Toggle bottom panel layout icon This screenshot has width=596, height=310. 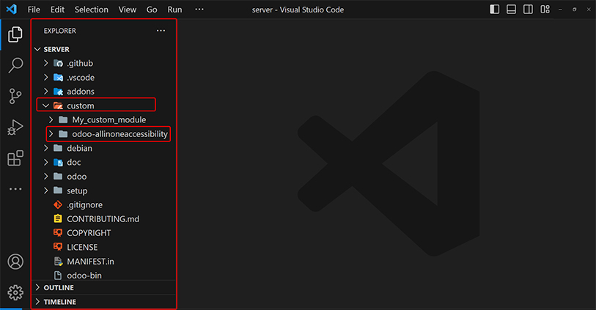511,9
